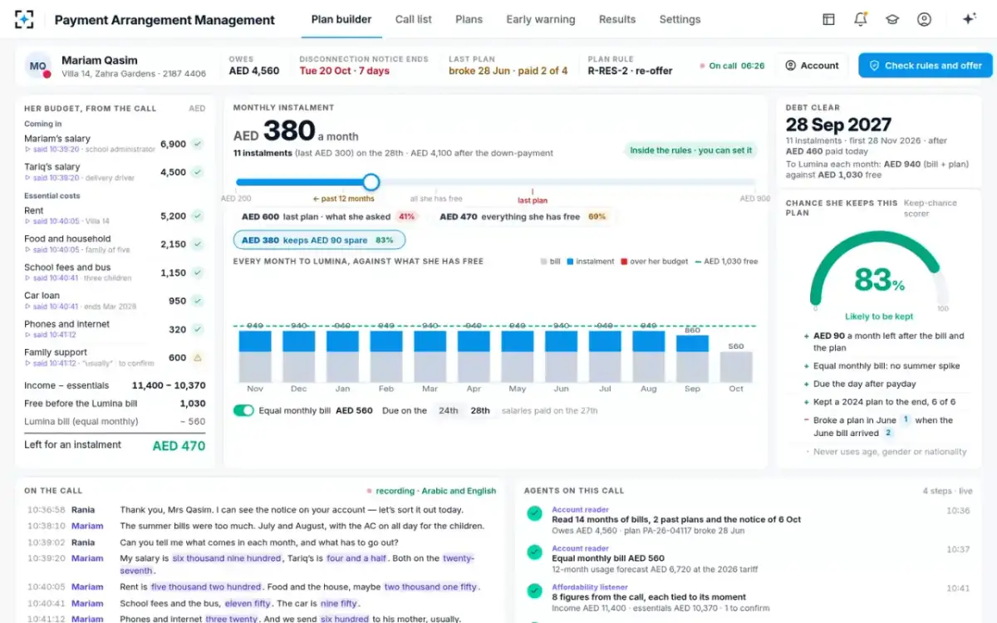Click the MQ customer avatar

click(38, 66)
